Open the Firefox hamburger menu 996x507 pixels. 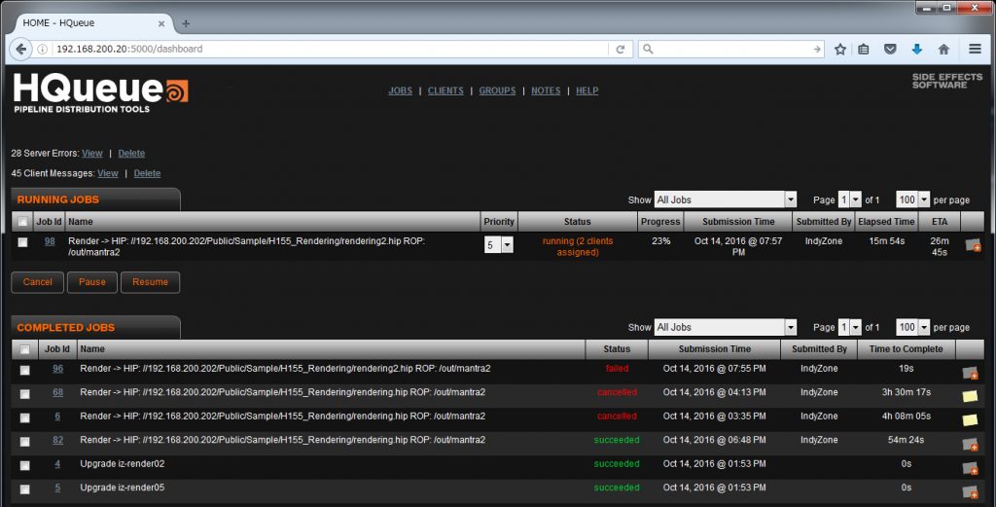coord(975,49)
